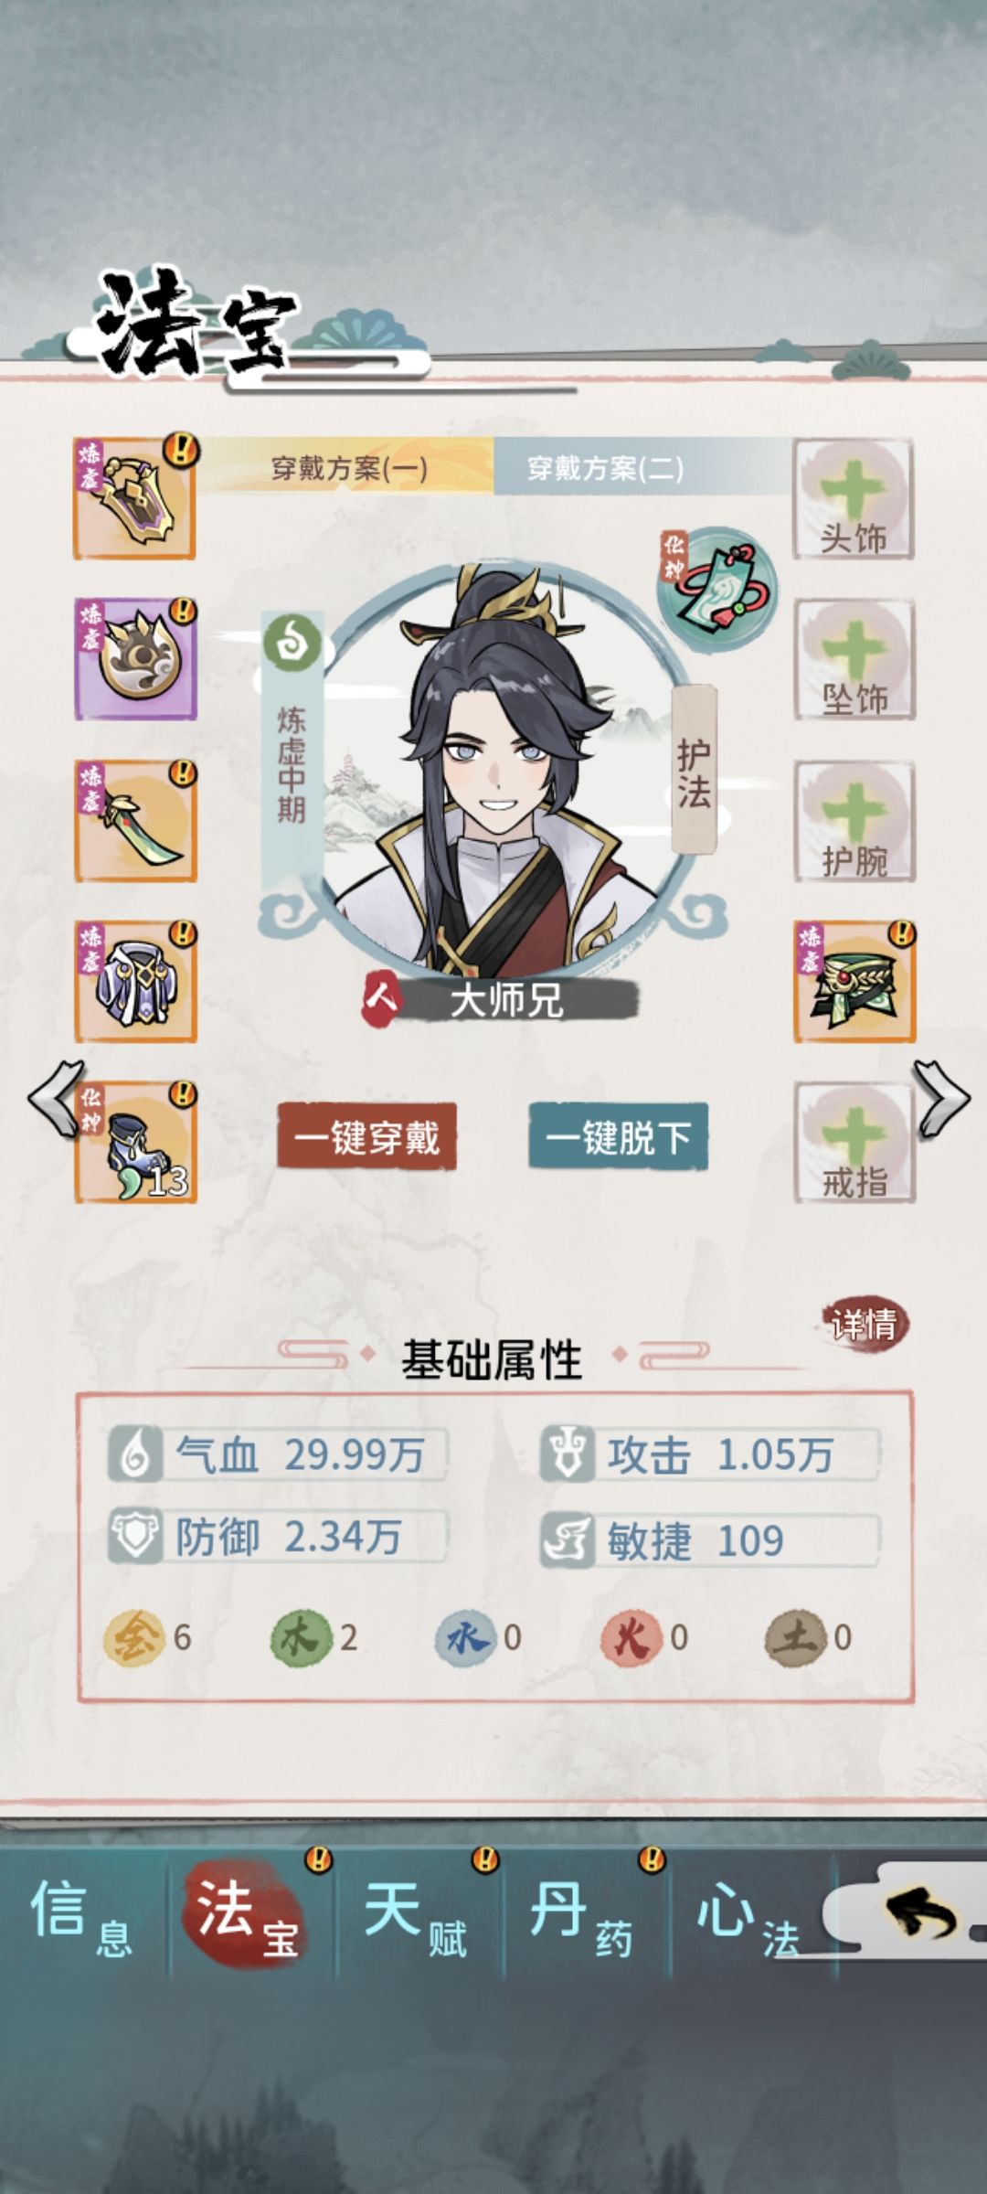This screenshot has width=987, height=2194.
Task: Select the equipped shield artifact icon
Action: [x=135, y=498]
